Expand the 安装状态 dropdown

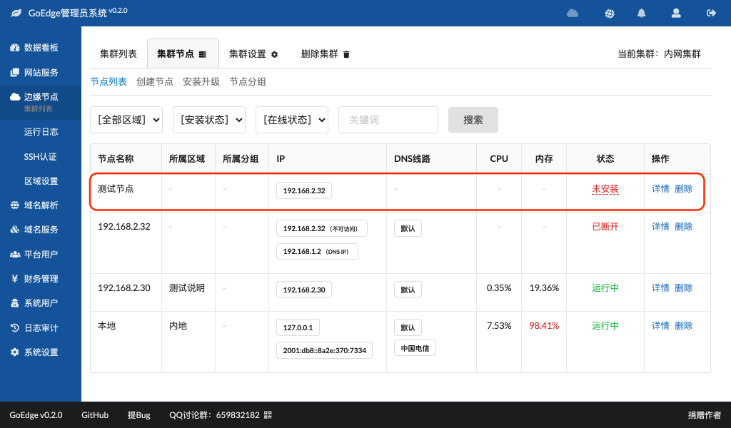point(209,120)
